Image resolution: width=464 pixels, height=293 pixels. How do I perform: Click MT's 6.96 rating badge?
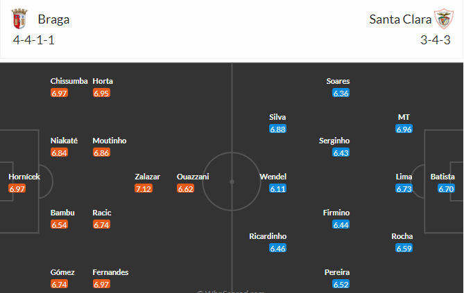pyautogui.click(x=404, y=129)
